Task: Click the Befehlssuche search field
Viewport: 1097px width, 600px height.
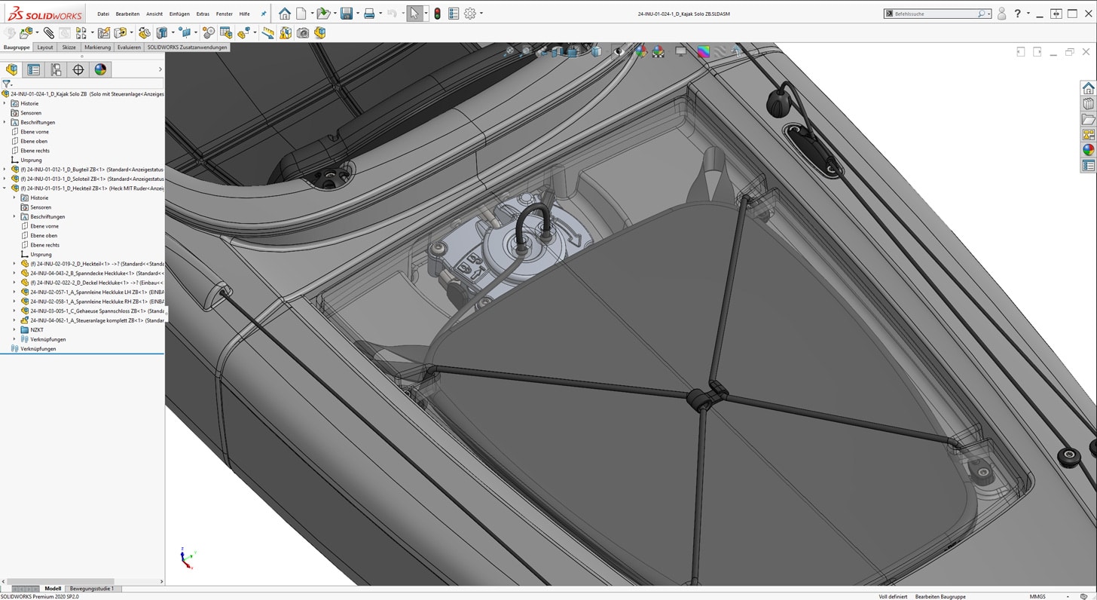Action: pos(934,14)
